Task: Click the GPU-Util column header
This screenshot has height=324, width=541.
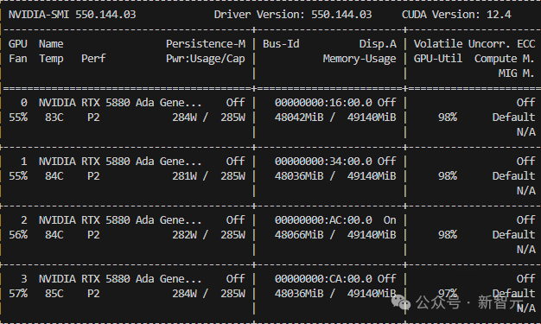Action: tap(438, 59)
